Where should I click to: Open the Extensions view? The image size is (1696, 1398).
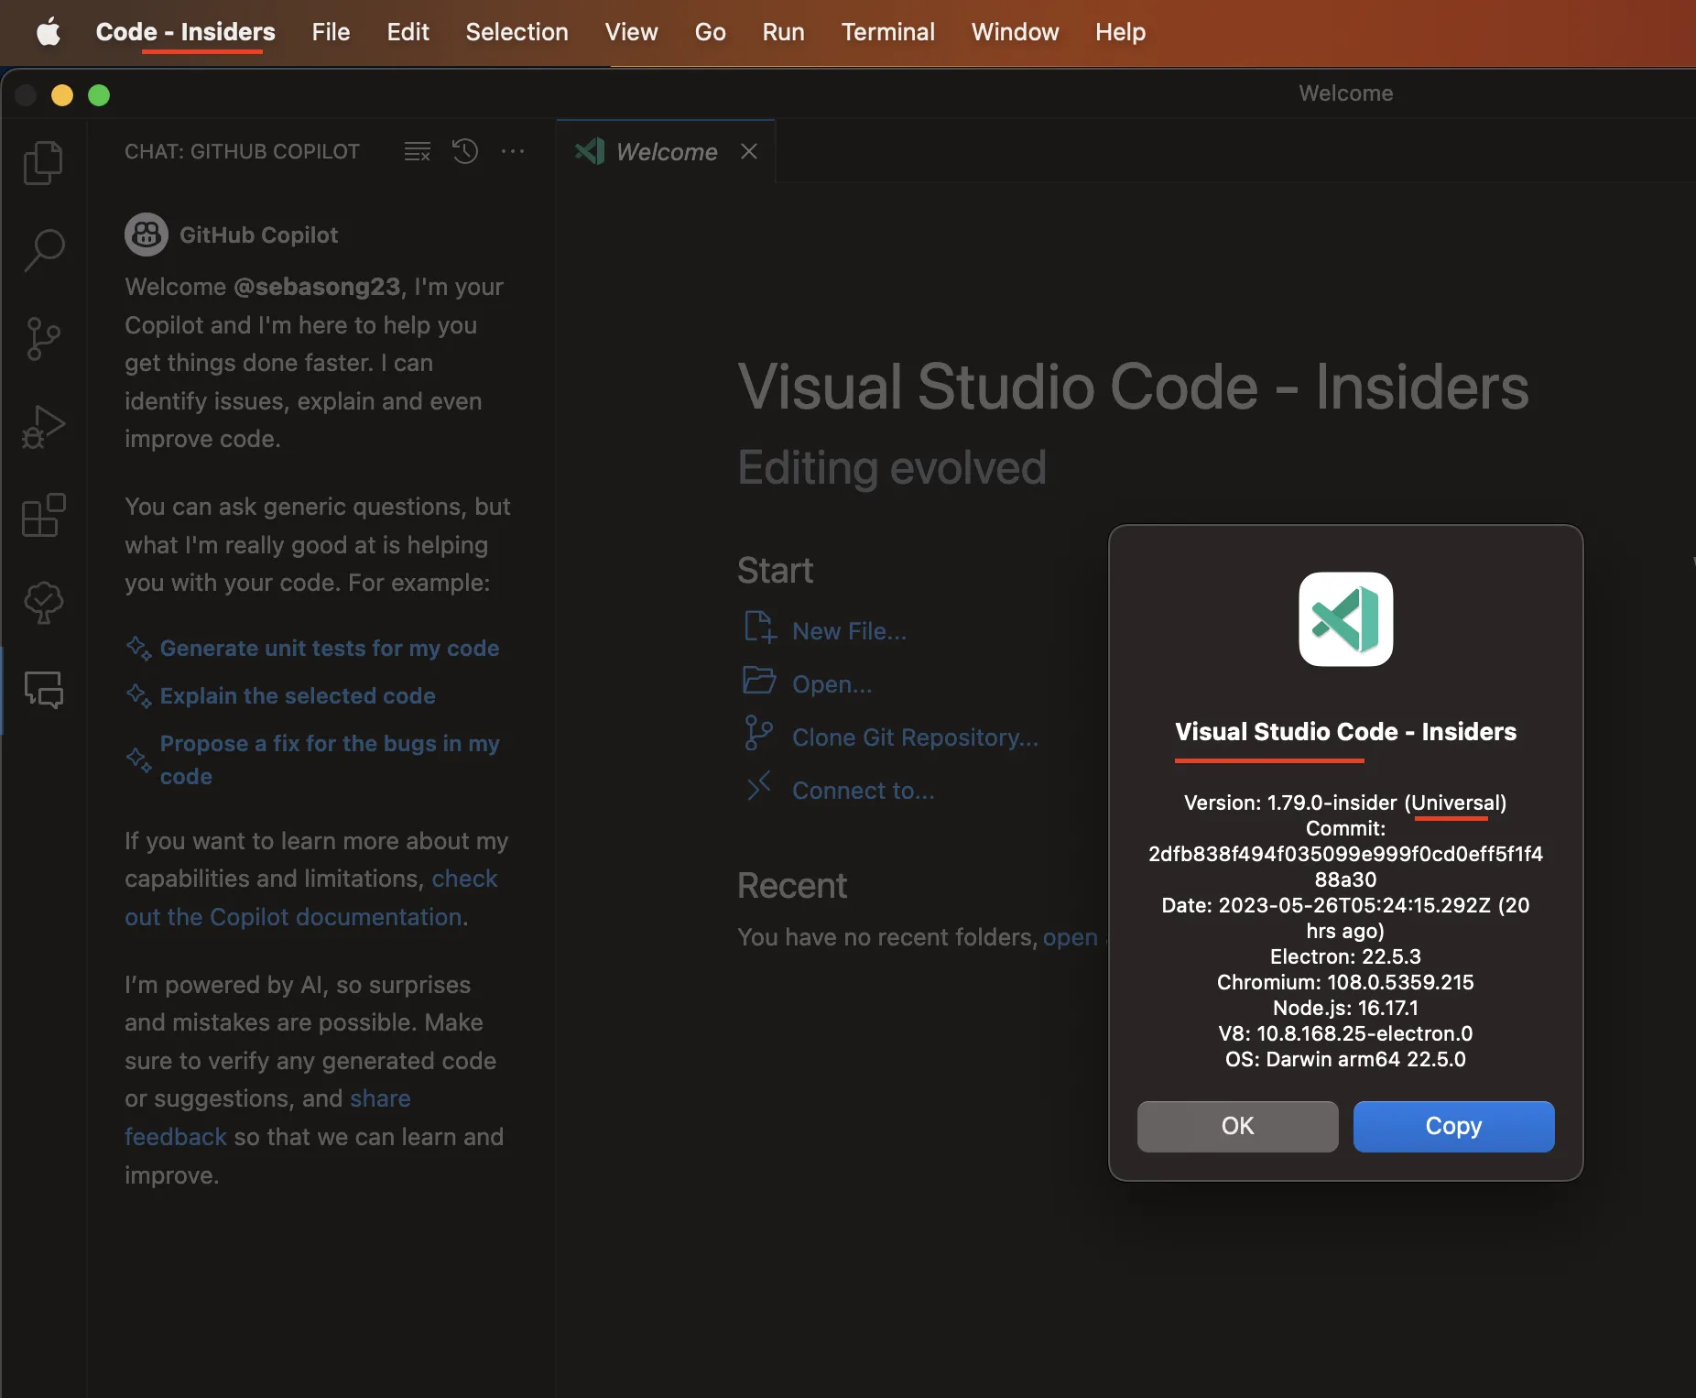point(43,515)
